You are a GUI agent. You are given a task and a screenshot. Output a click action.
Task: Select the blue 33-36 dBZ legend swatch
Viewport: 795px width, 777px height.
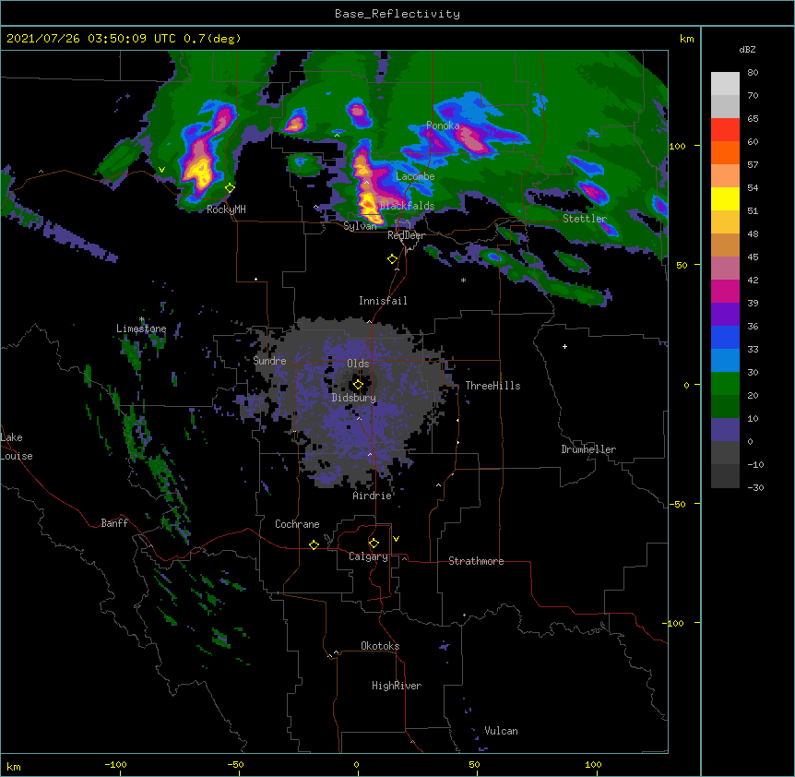point(725,337)
